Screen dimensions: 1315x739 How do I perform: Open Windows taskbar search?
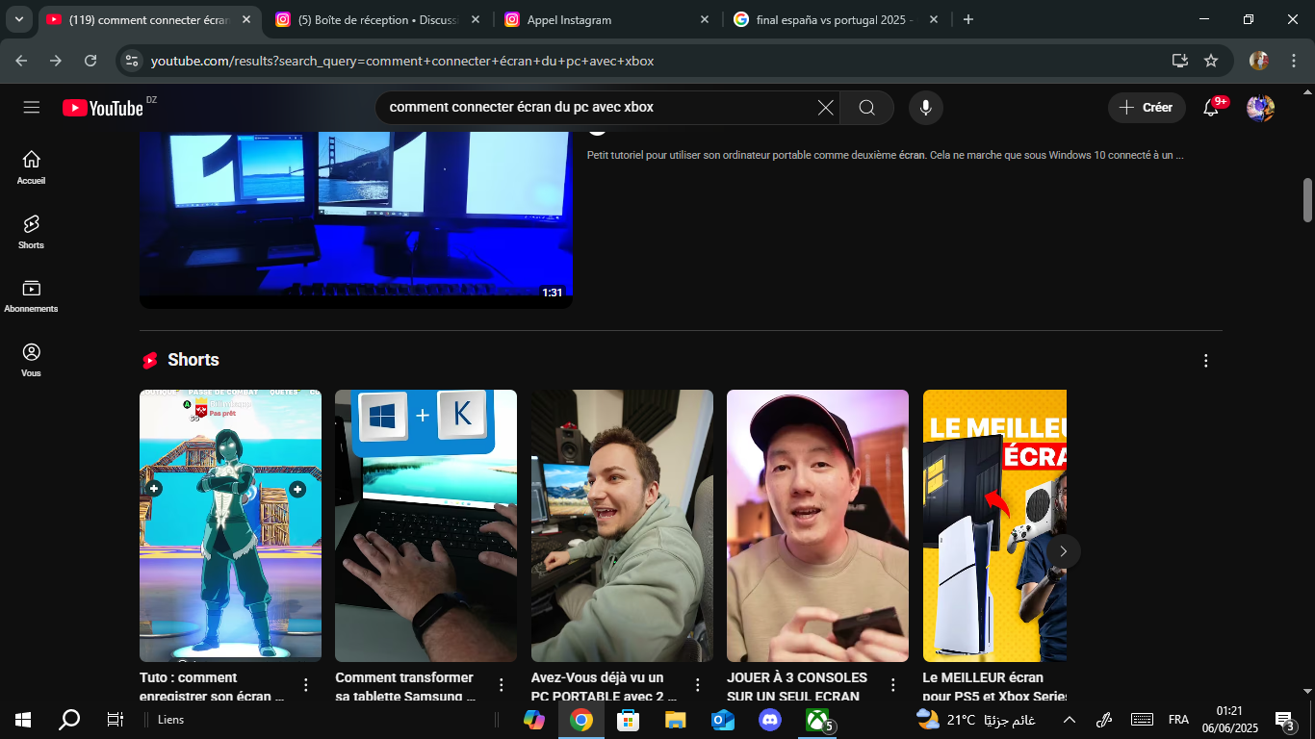[x=69, y=720]
